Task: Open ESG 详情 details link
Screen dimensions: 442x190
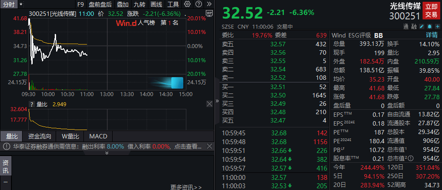Action: [x=431, y=35]
